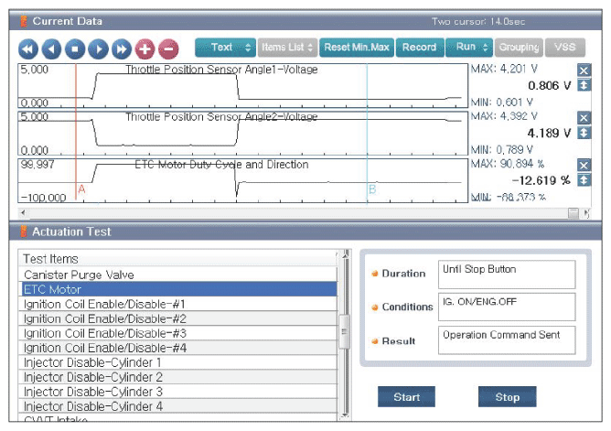The width and height of the screenshot is (611, 431).
Task: Click the fast-forward double-arrow button
Action: 122,49
